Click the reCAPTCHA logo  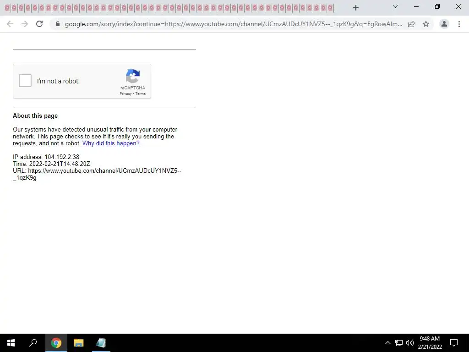pyautogui.click(x=133, y=76)
